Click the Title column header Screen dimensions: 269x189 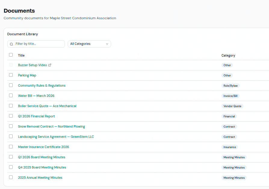[x=21, y=55]
